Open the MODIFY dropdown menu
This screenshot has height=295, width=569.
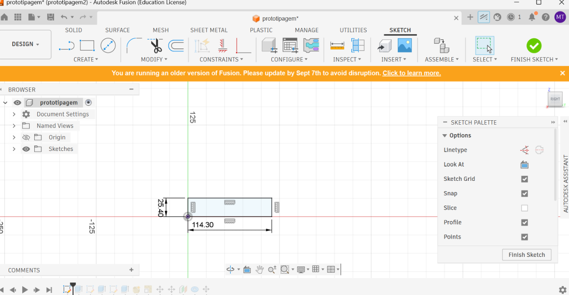tap(154, 59)
